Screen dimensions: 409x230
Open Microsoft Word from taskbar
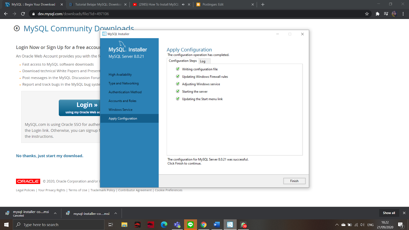(x=217, y=225)
